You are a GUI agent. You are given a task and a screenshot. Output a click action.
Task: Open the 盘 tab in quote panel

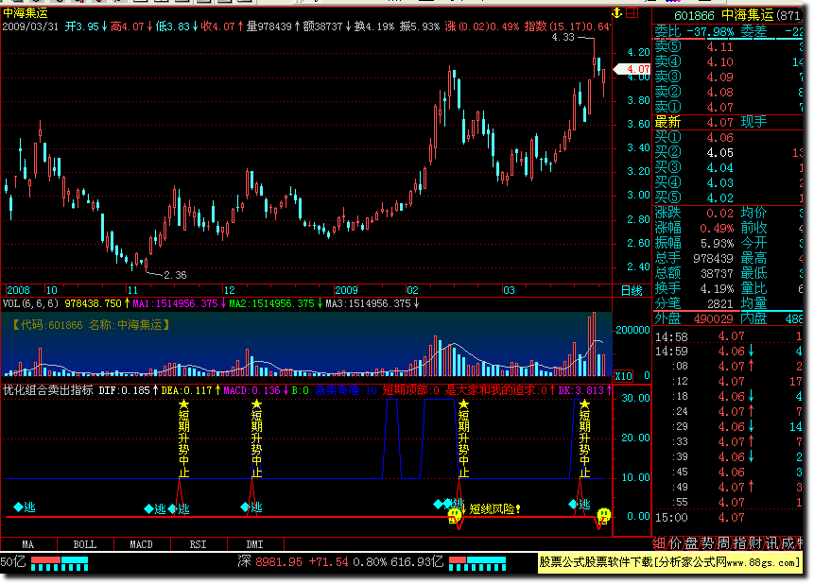coord(691,543)
